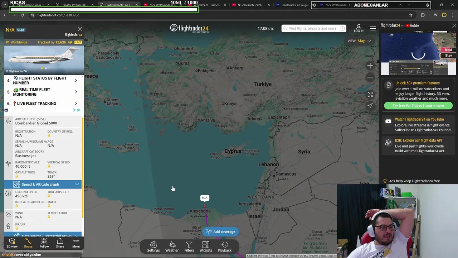The height and width of the screenshot is (258, 458).
Task: Click Try free for 7 days button
Action: (x=418, y=105)
